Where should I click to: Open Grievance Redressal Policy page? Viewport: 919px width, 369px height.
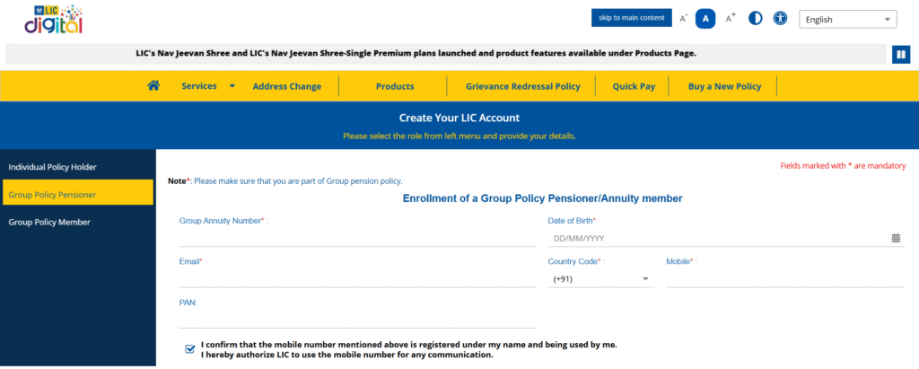[x=523, y=86]
